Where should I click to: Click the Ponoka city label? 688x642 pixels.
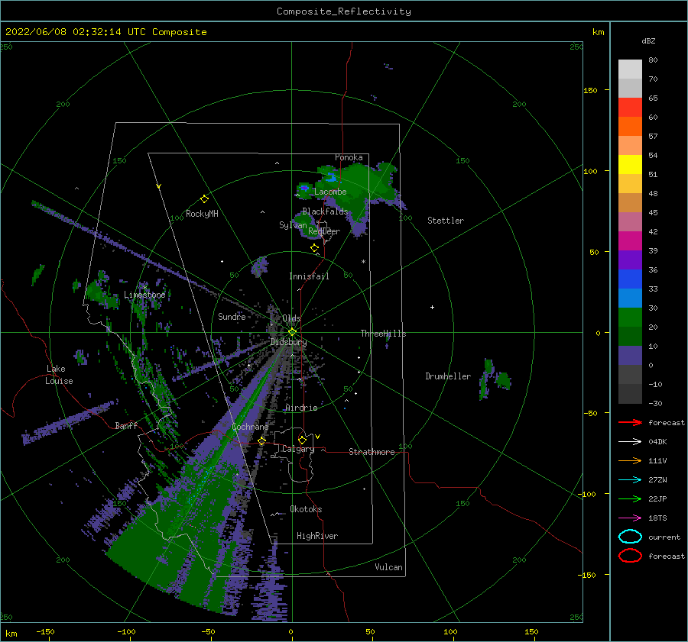click(x=349, y=157)
